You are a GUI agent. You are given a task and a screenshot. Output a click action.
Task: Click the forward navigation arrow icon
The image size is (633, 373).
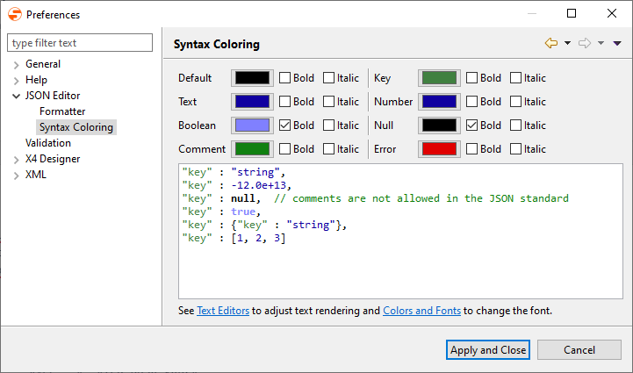(585, 43)
